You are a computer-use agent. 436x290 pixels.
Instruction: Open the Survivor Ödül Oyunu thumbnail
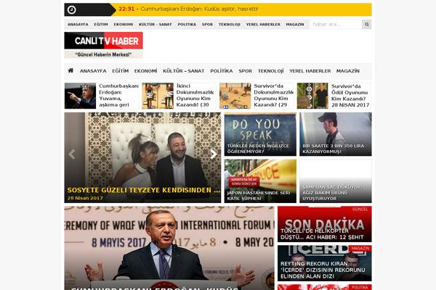[312, 96]
